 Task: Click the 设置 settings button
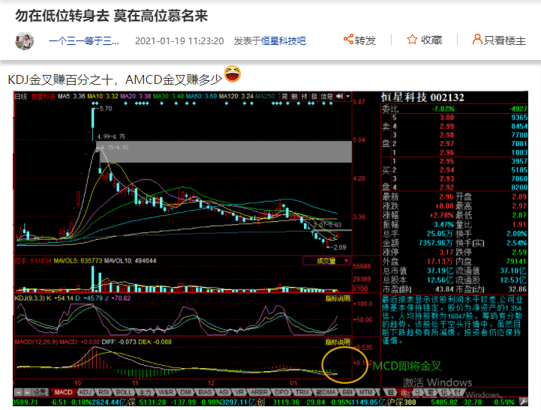39,392
